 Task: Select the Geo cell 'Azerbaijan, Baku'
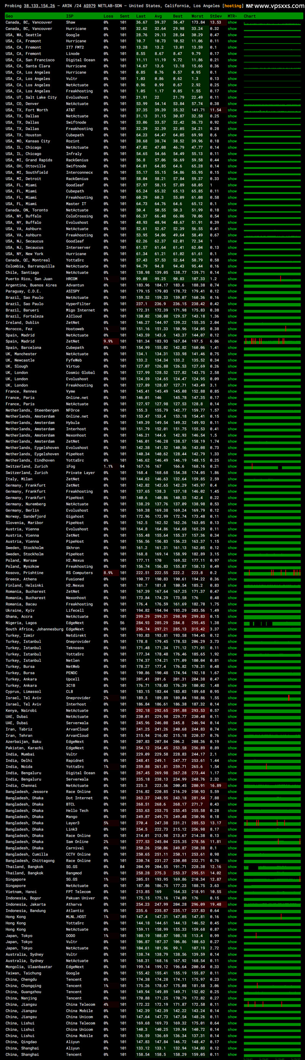coord(23,742)
